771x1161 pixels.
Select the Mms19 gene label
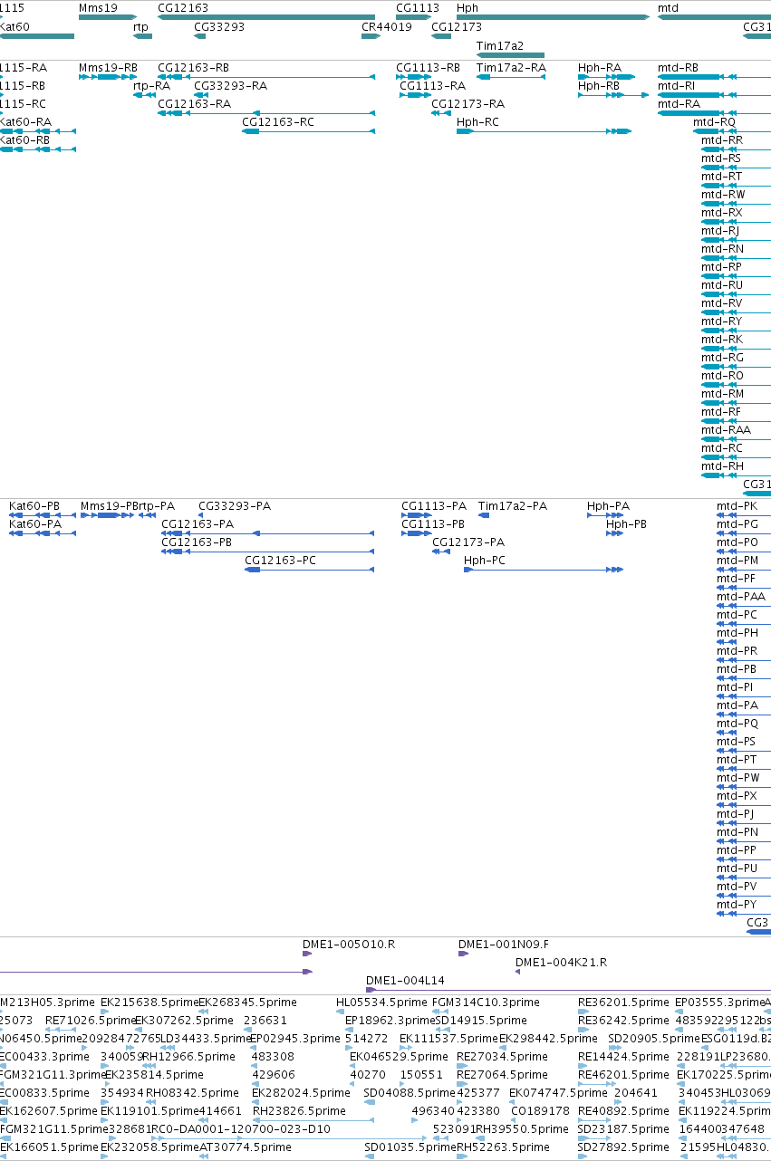point(98,8)
